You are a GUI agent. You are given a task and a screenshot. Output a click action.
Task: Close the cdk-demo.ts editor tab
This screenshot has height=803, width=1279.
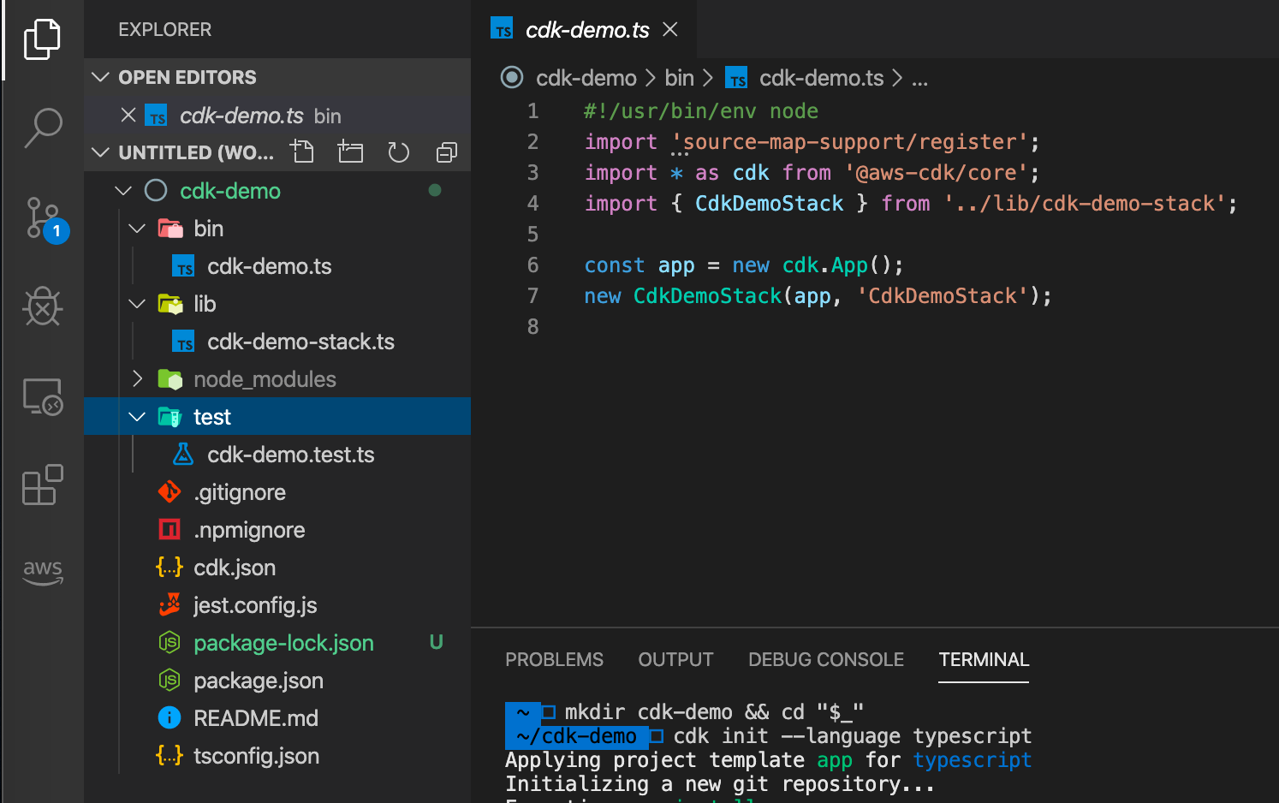(670, 29)
